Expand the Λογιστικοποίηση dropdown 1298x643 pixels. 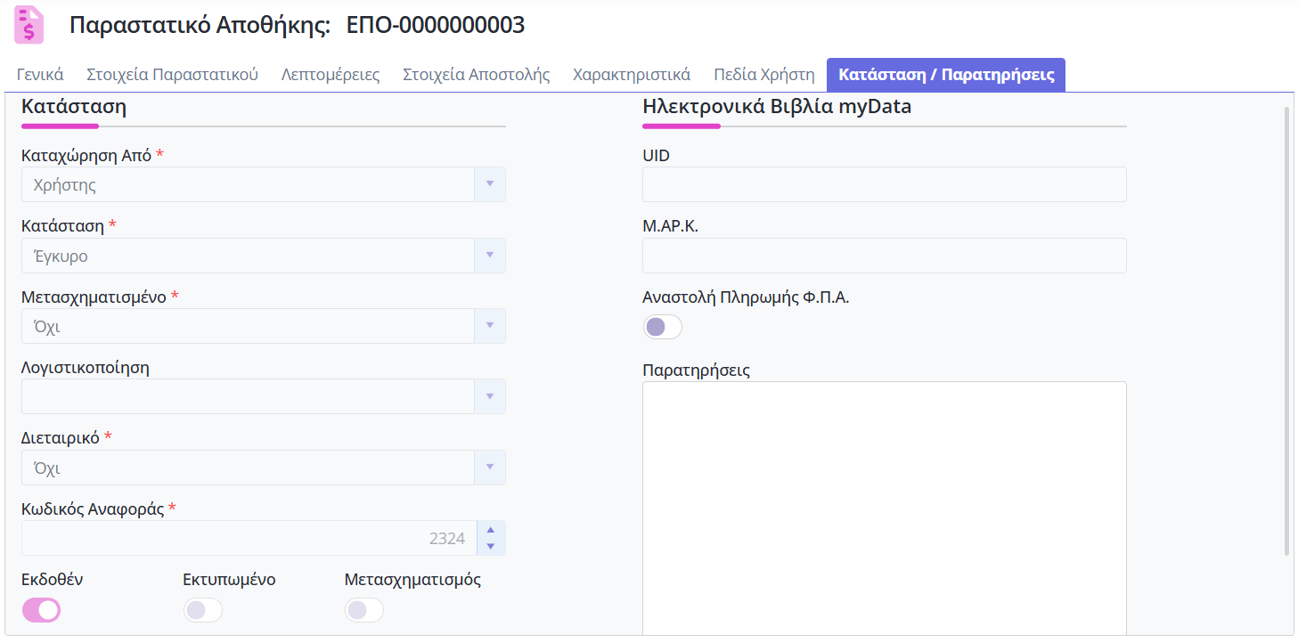pos(489,396)
